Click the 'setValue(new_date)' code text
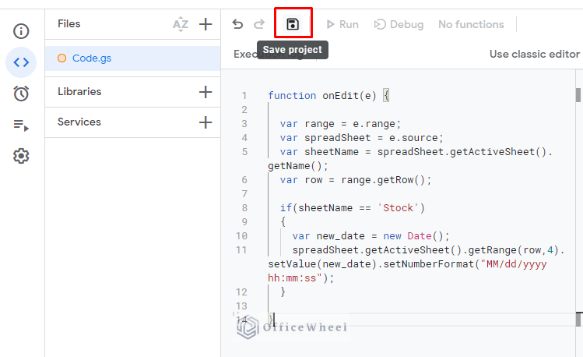 (x=322, y=264)
